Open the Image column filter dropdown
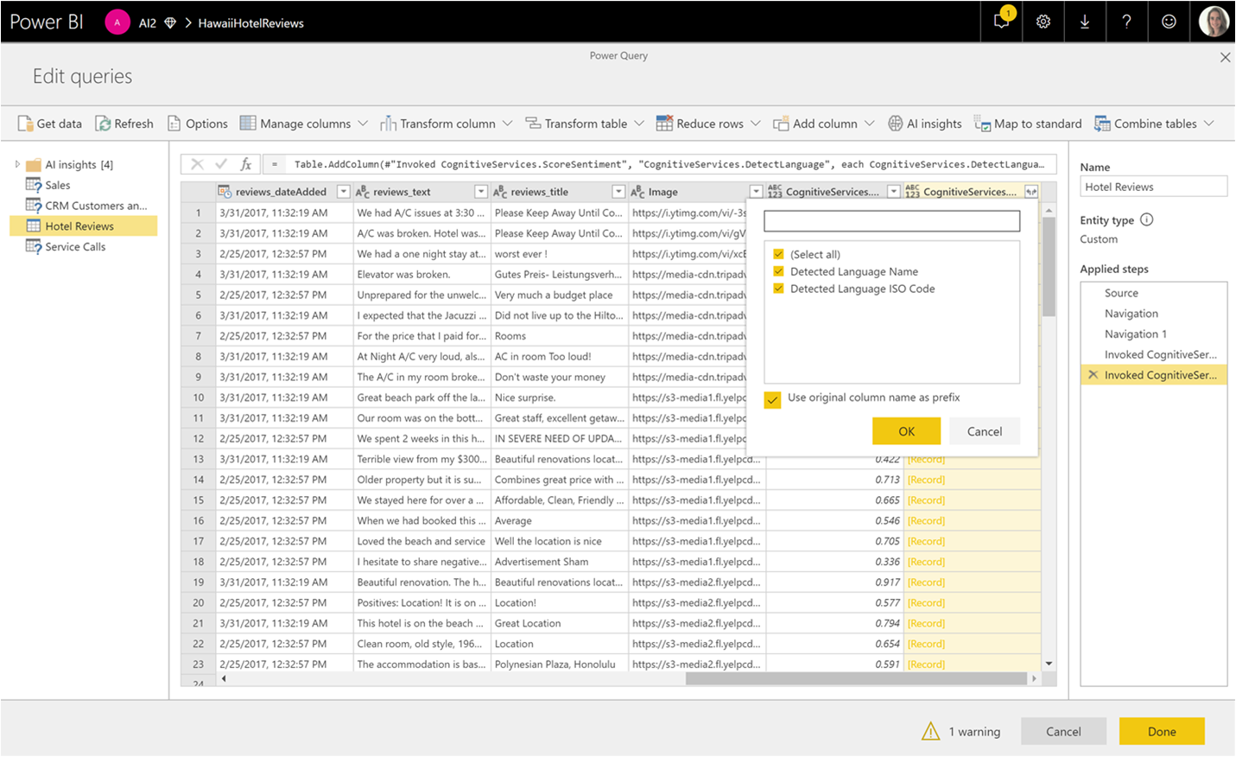The image size is (1236, 757). click(756, 192)
